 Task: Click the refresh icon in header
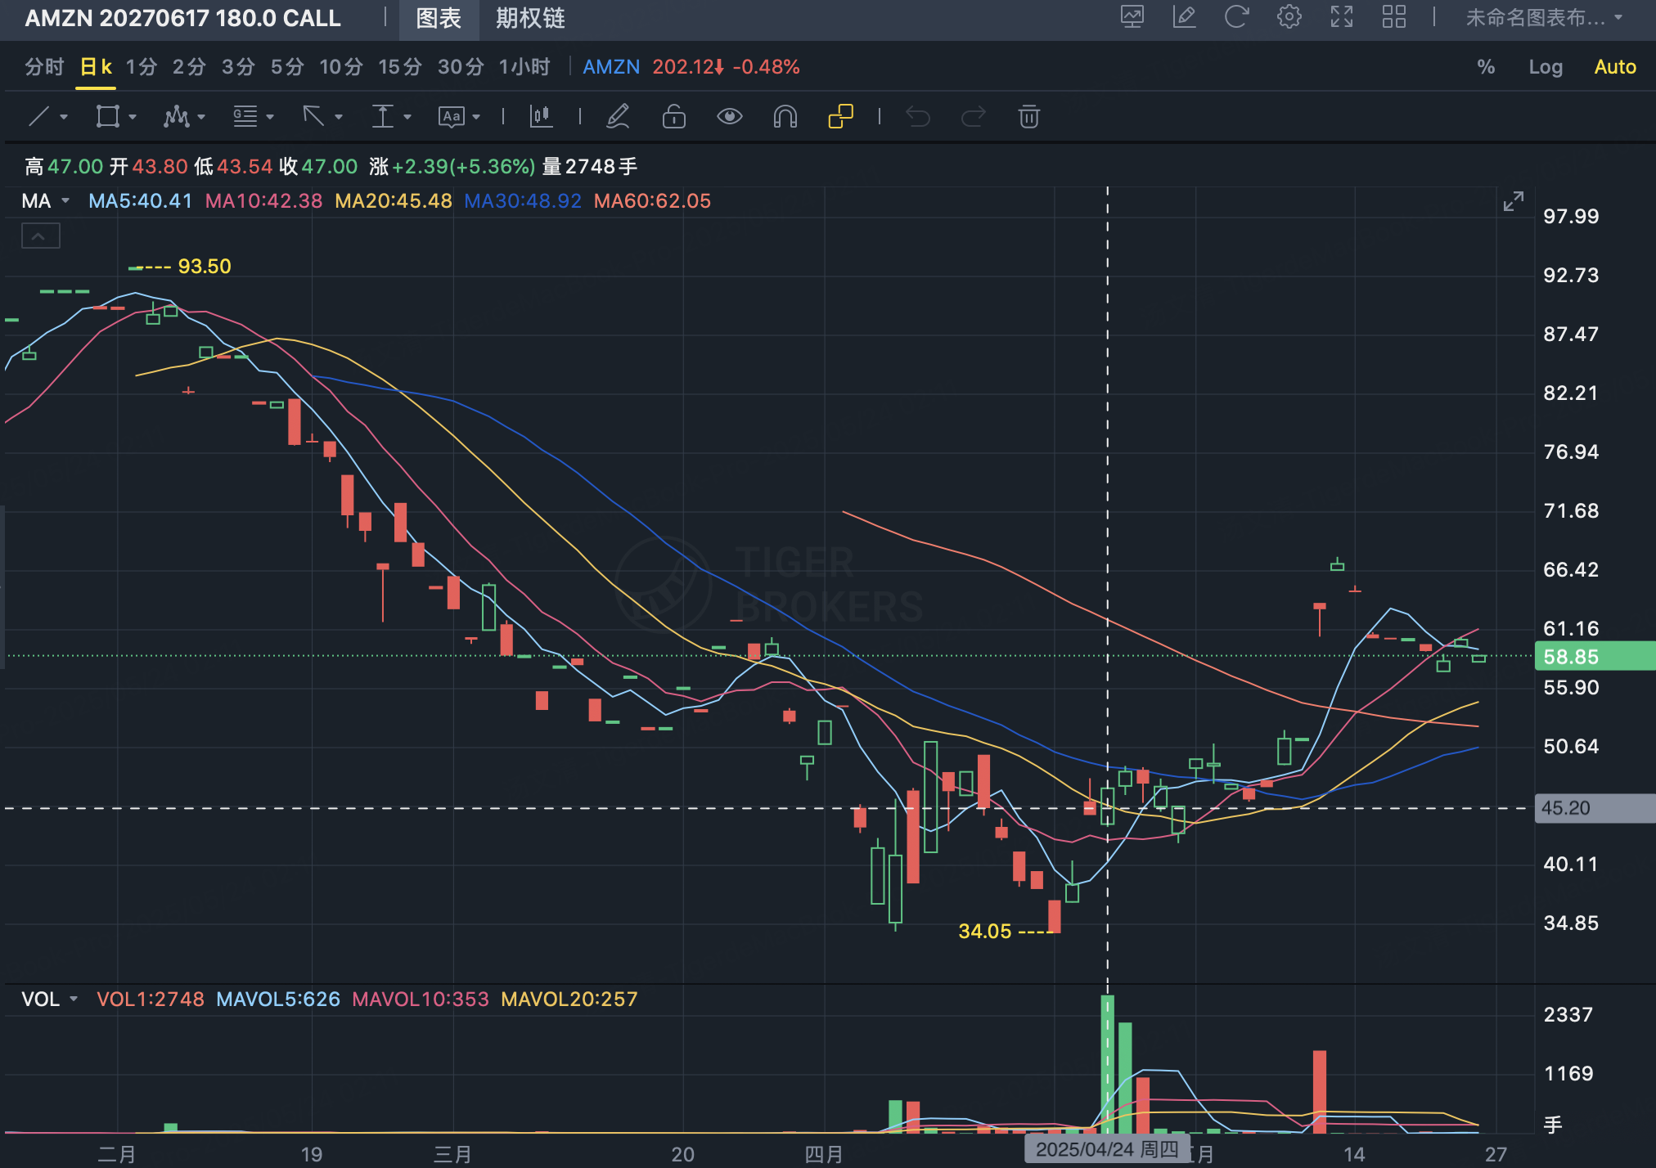point(1236,17)
